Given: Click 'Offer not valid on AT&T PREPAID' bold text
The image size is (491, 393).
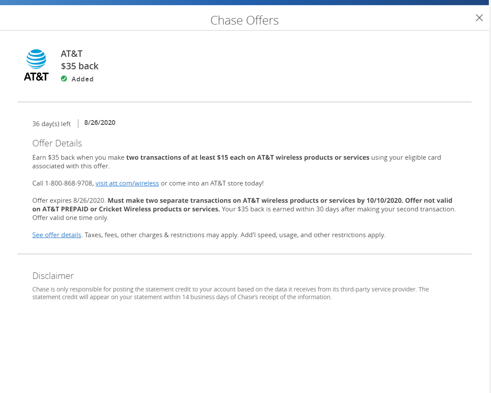Looking at the screenshot, I should 242,204.
